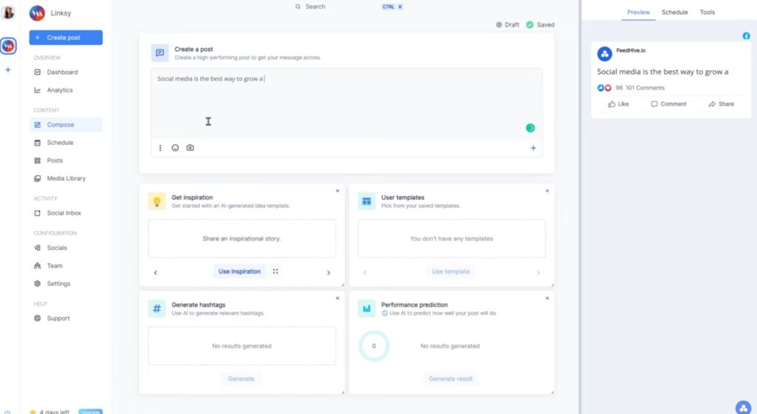Show the next inspiration with right chevron
Screen dimensions: 757x414
328,272
